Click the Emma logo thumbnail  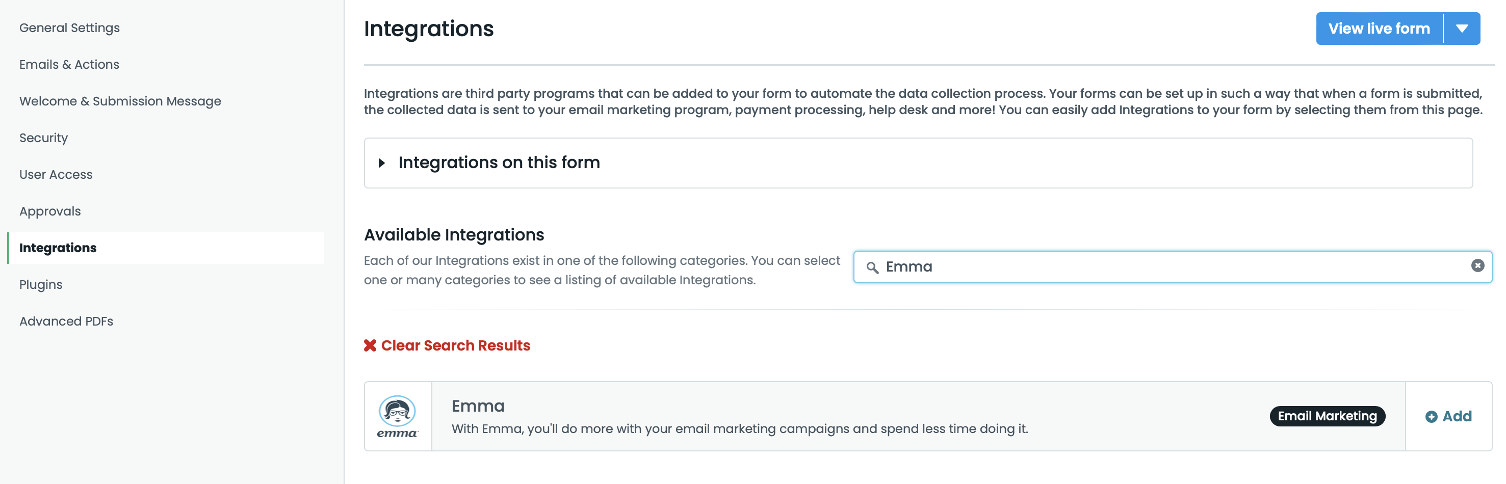[398, 416]
